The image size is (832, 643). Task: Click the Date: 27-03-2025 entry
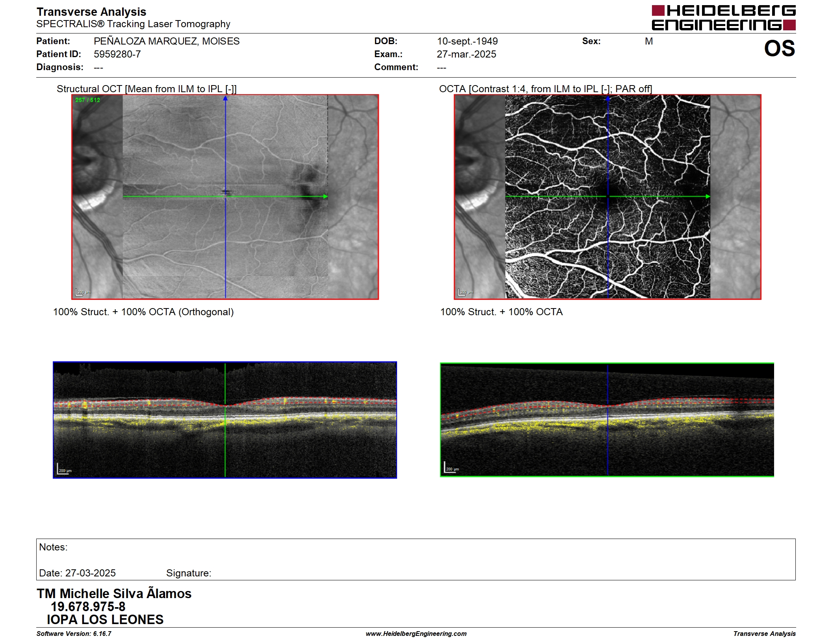[78, 573]
